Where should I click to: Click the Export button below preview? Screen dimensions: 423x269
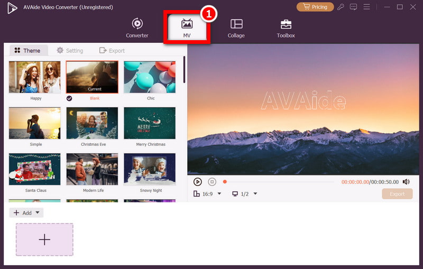coord(397,194)
